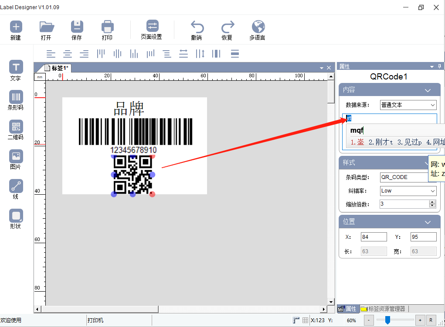The height and width of the screenshot is (327, 445).
Task: Click the bottom-left mixed-align toolbar icon
Action: click(x=150, y=54)
